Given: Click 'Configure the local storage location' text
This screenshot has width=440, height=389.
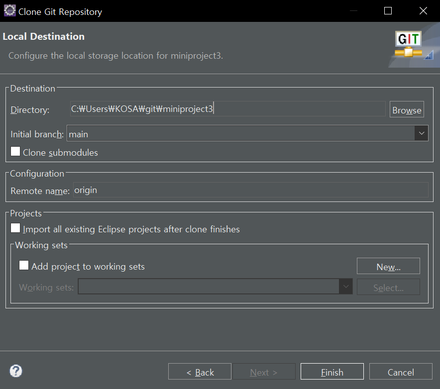Looking at the screenshot, I should 115,56.
